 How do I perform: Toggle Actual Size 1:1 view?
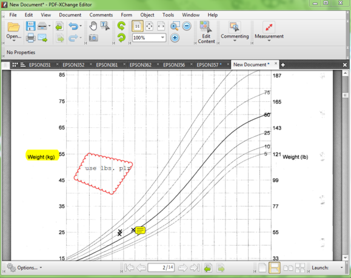tap(138, 26)
